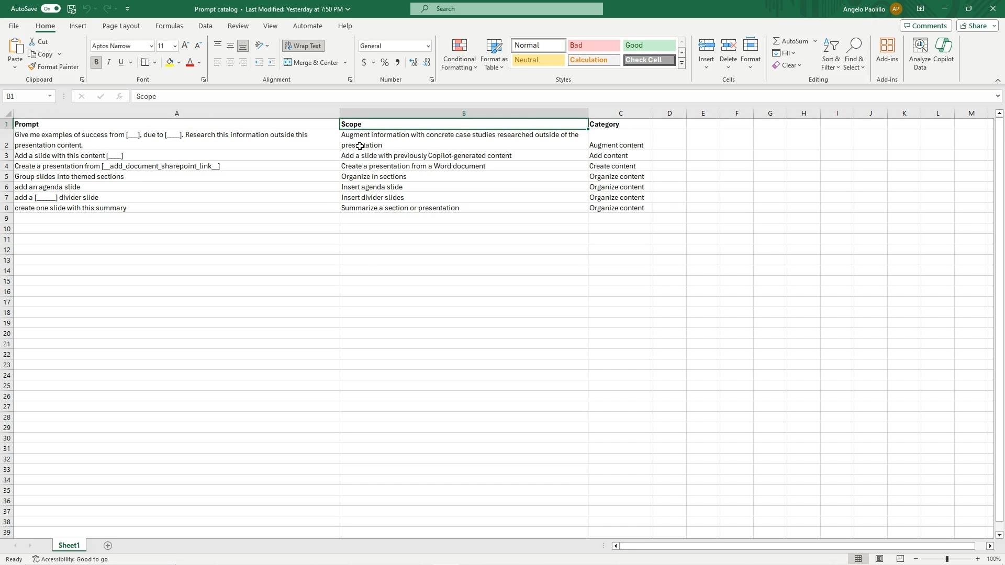Image resolution: width=1005 pixels, height=565 pixels.
Task: Click the Increase Font Size icon
Action: [x=185, y=46]
